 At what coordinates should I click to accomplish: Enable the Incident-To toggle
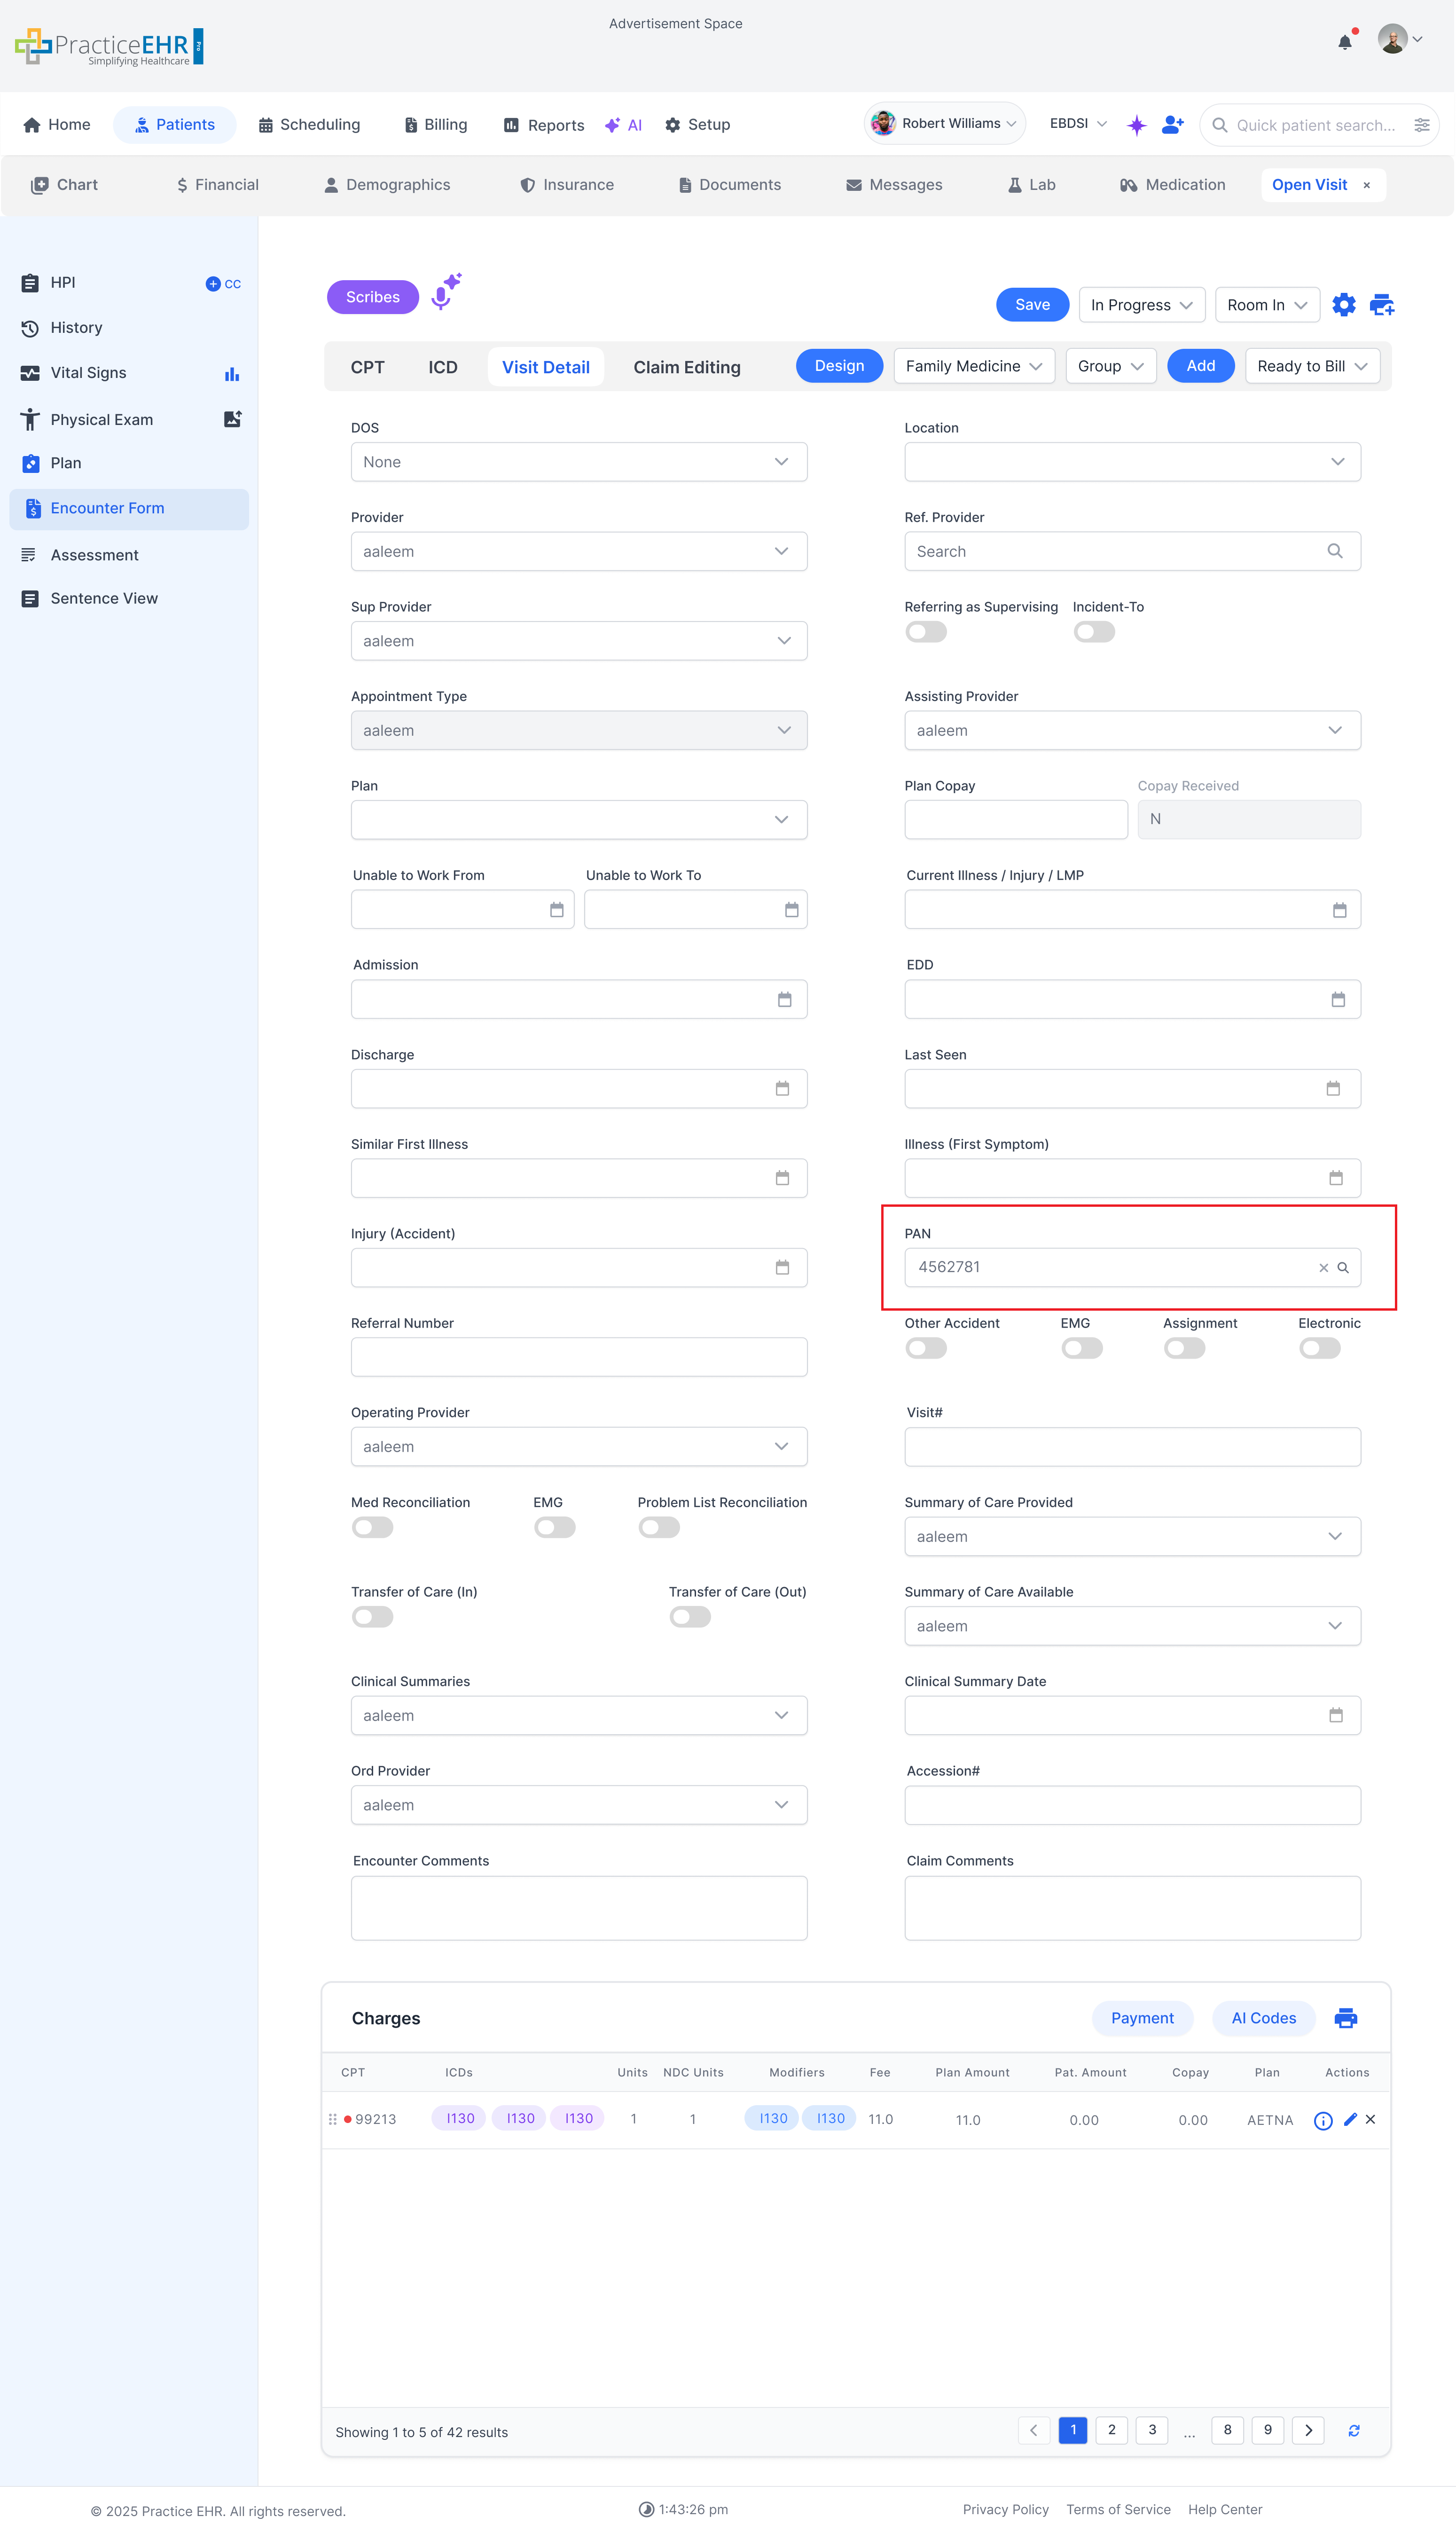coord(1093,631)
